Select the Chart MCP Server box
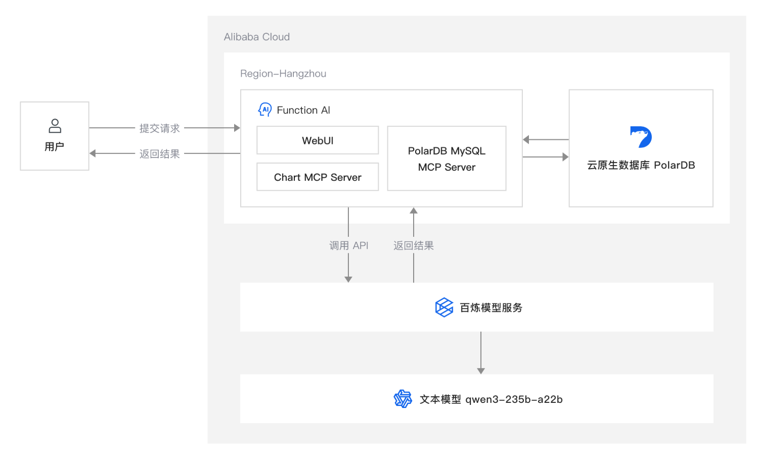Screen dimensions: 758x467 pos(318,177)
